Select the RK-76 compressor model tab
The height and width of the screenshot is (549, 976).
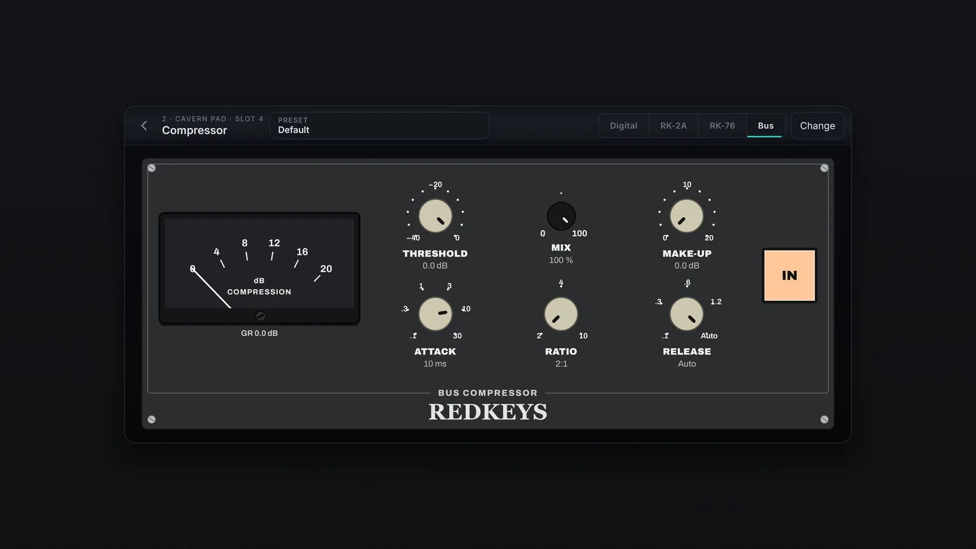click(x=722, y=126)
